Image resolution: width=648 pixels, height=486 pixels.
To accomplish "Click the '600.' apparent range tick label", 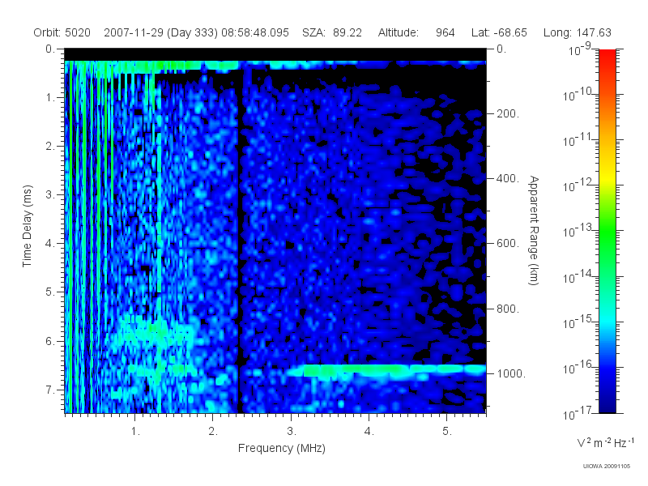I will pos(508,244).
